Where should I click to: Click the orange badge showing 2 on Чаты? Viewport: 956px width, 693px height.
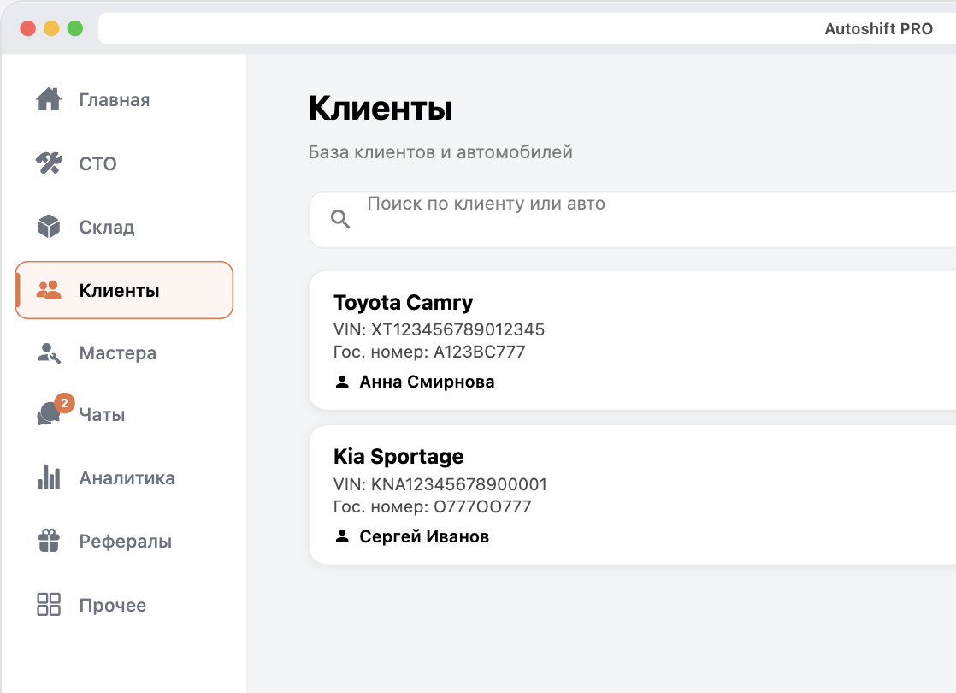tap(65, 403)
